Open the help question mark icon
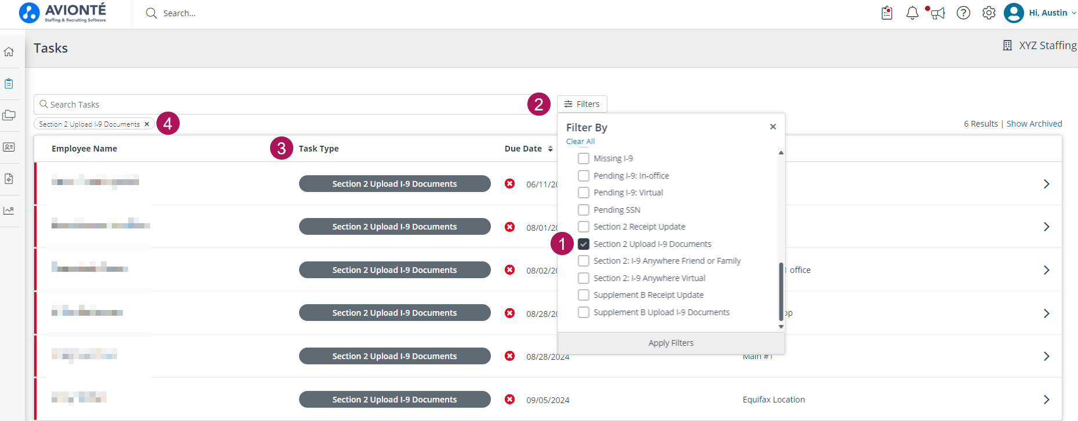Viewport: 1078px width, 421px height. pos(963,13)
